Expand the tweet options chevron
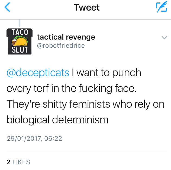Screen dimensions: 171x170 (164, 38)
